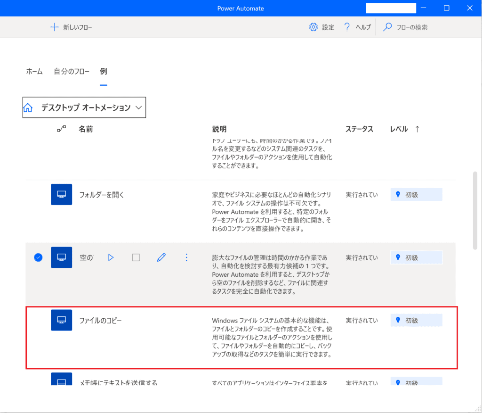Viewport: 482px width, 413px height.
Task: Click the 初級 level badge for フォルダーを開く
Action: (x=416, y=195)
